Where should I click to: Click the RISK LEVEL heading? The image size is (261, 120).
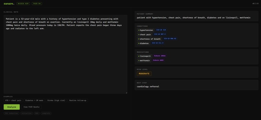(142, 70)
